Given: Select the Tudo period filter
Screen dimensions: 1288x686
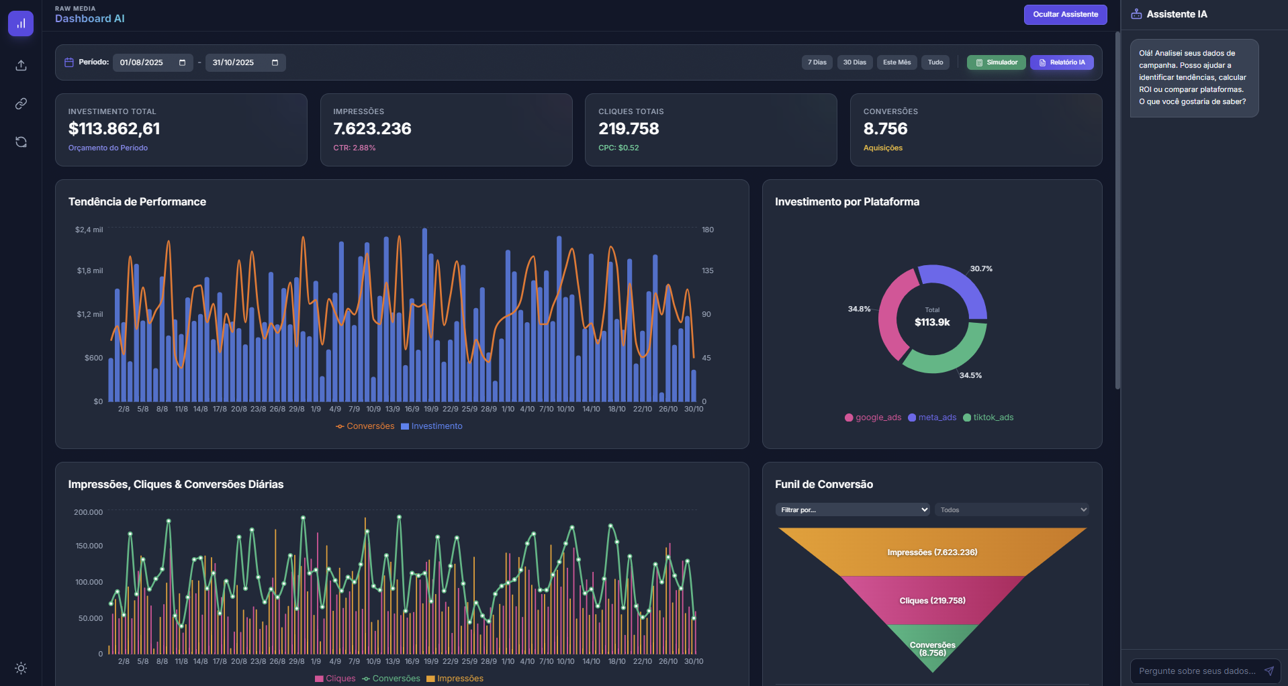Looking at the screenshot, I should (935, 62).
